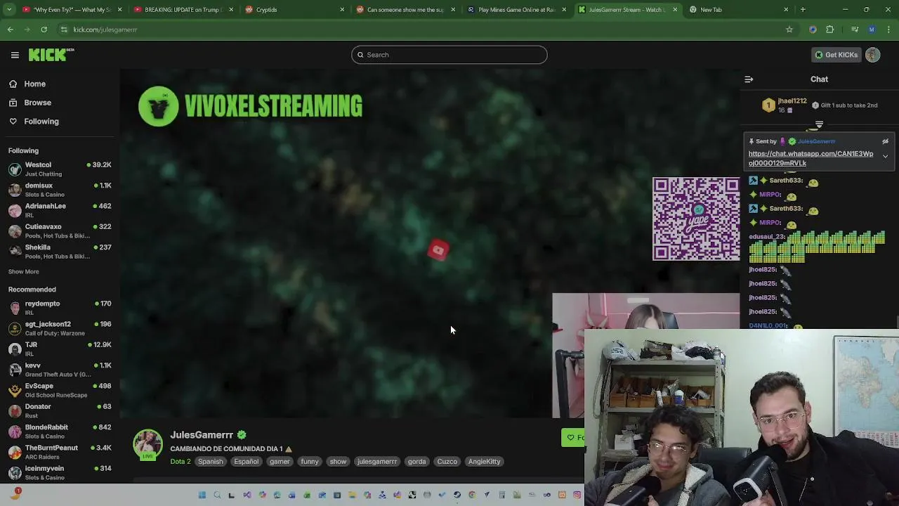The width and height of the screenshot is (899, 506).
Task: Expand Show more followed channels
Action: tap(23, 271)
